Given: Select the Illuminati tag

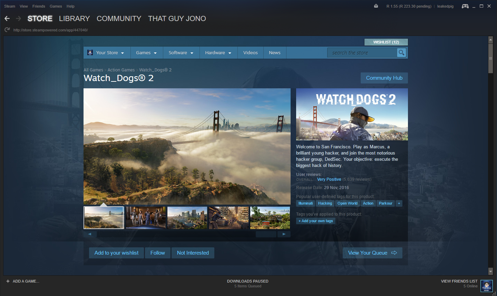Looking at the screenshot, I should click(305, 204).
